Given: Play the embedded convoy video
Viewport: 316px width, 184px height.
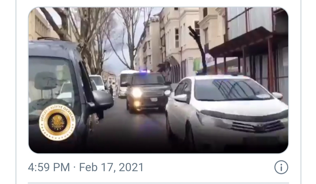Looking at the screenshot, I should (158, 80).
